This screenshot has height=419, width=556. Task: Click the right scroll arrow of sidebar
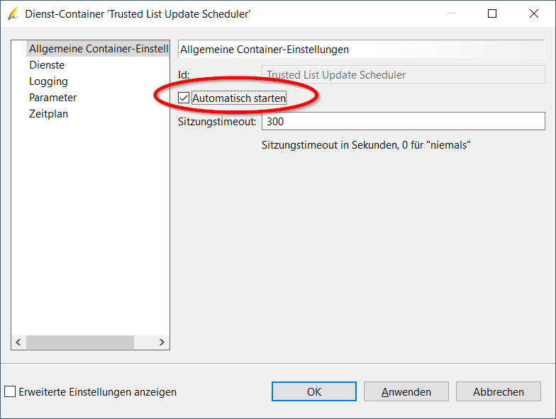pos(162,343)
